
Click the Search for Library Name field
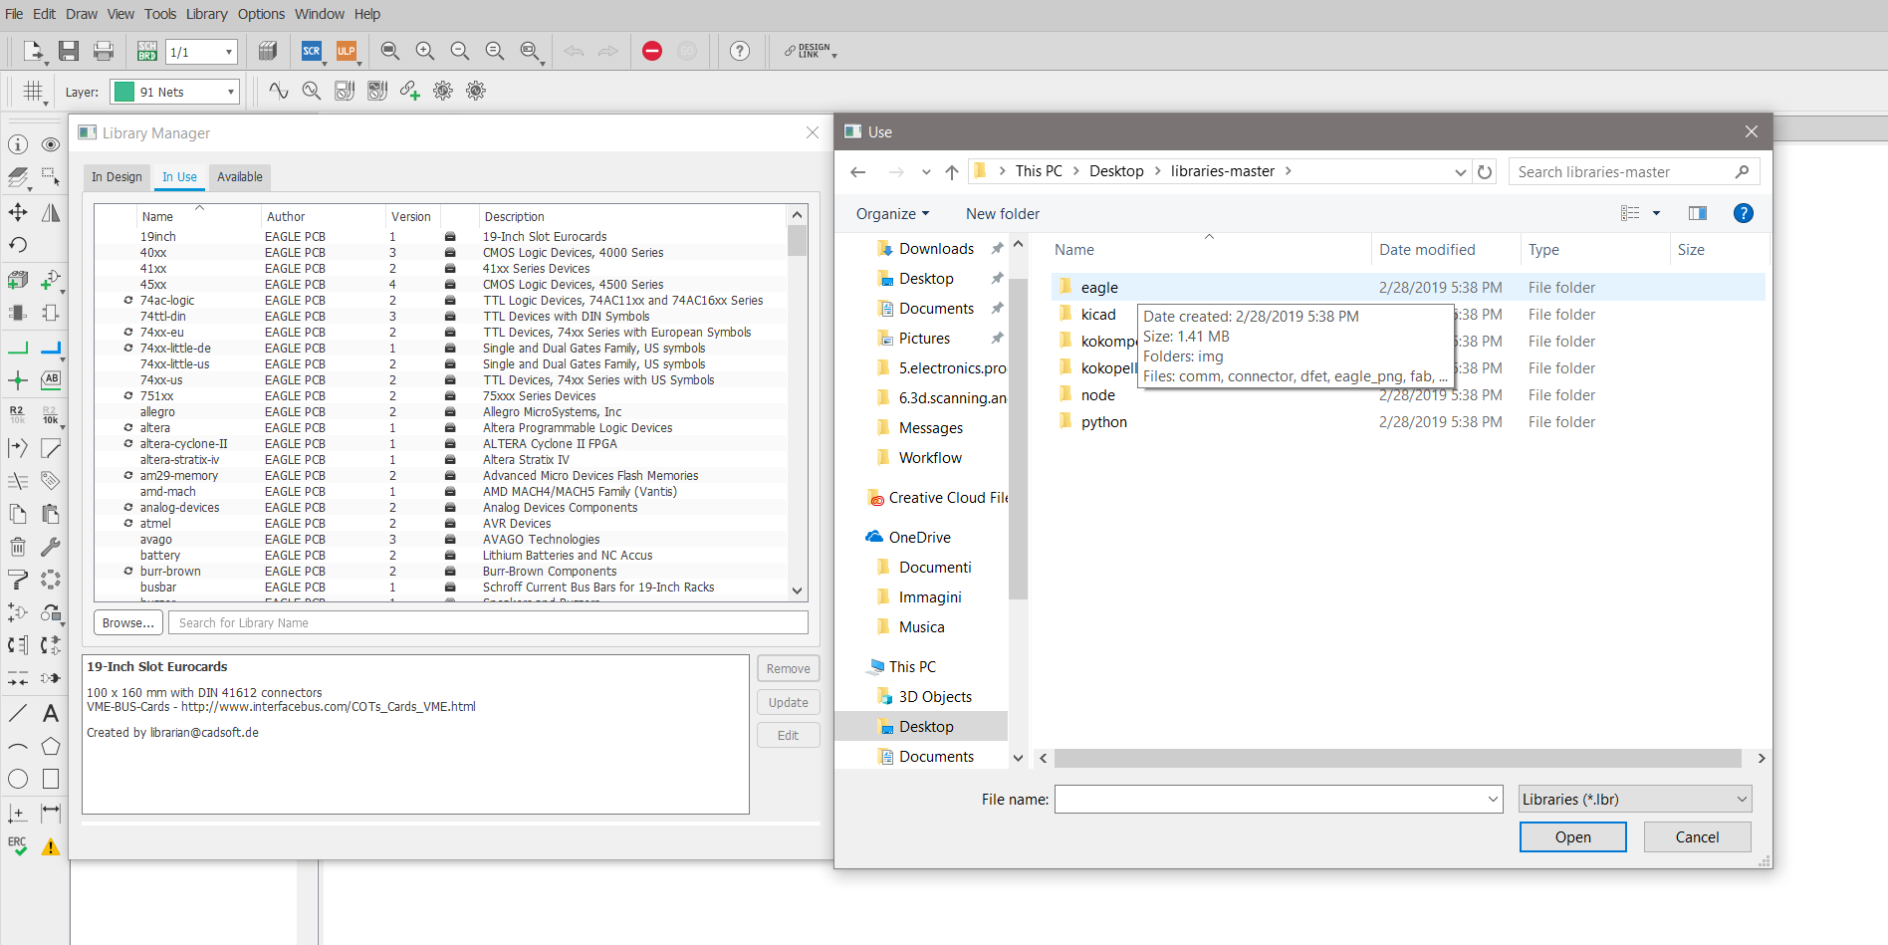[x=488, y=622]
